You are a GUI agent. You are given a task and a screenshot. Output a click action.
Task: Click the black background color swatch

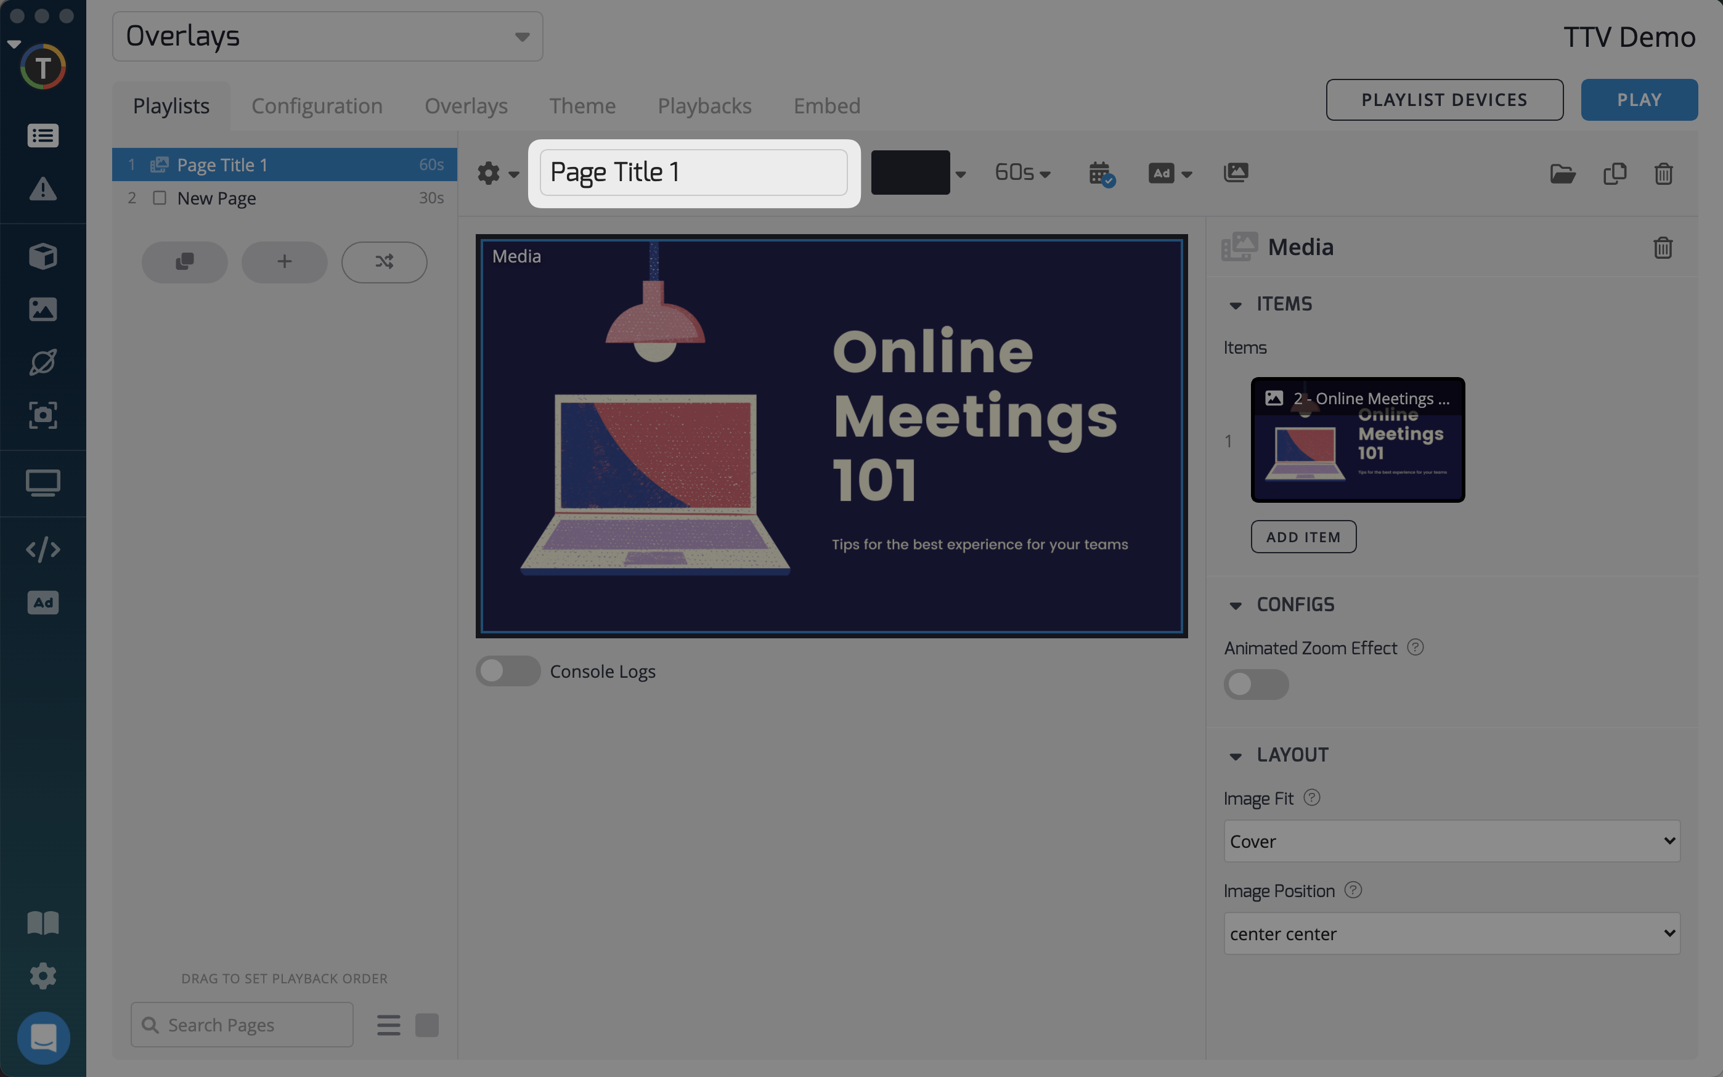910,173
